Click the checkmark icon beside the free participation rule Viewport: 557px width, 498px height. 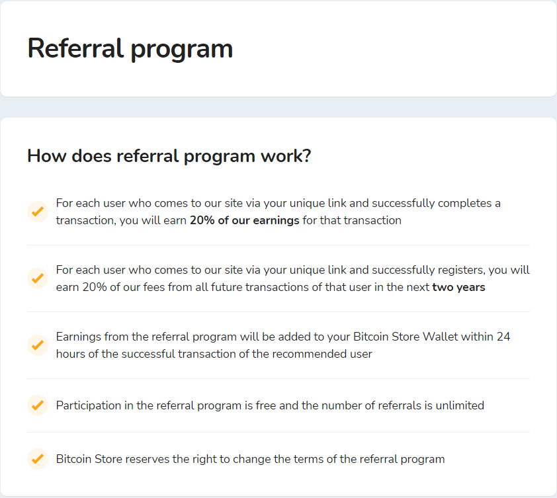coord(38,405)
